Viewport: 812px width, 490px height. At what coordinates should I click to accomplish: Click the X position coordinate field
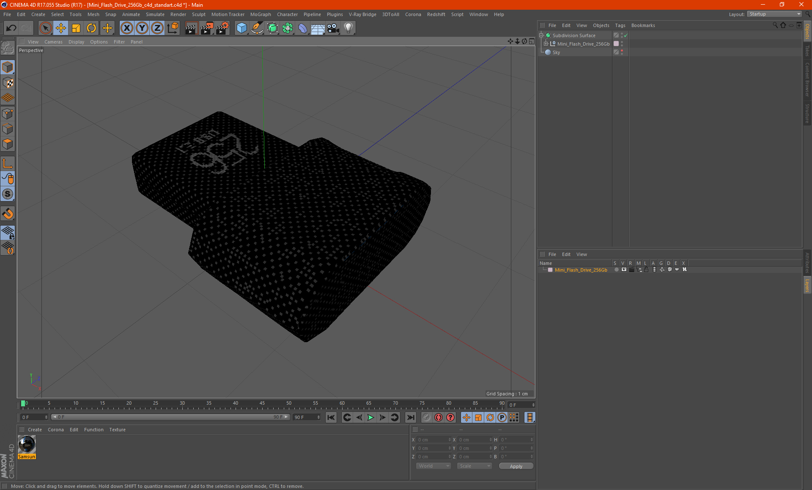(434, 440)
